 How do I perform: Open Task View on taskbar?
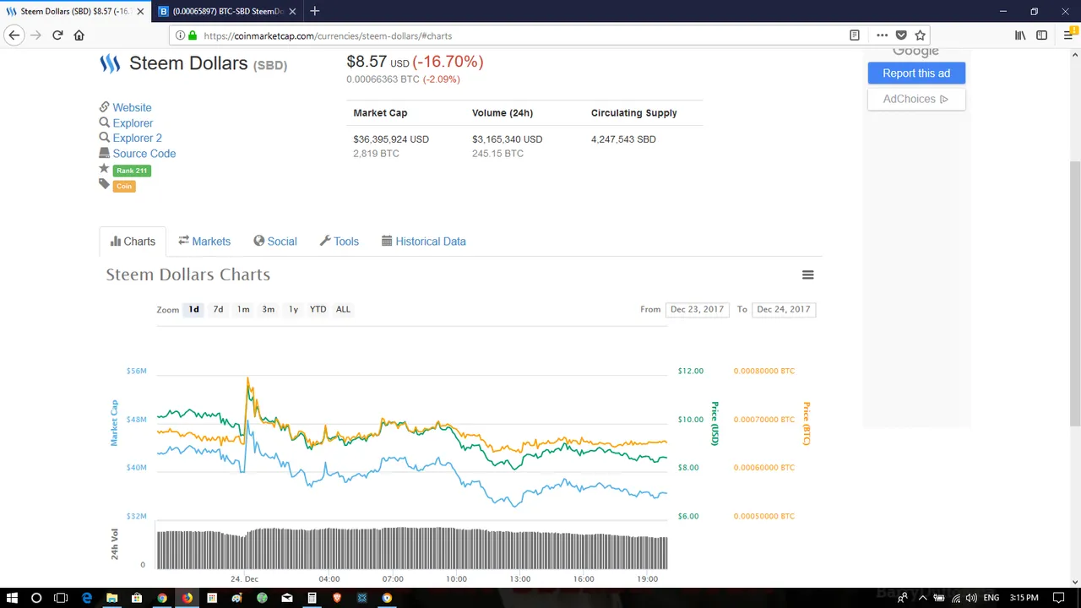61,598
